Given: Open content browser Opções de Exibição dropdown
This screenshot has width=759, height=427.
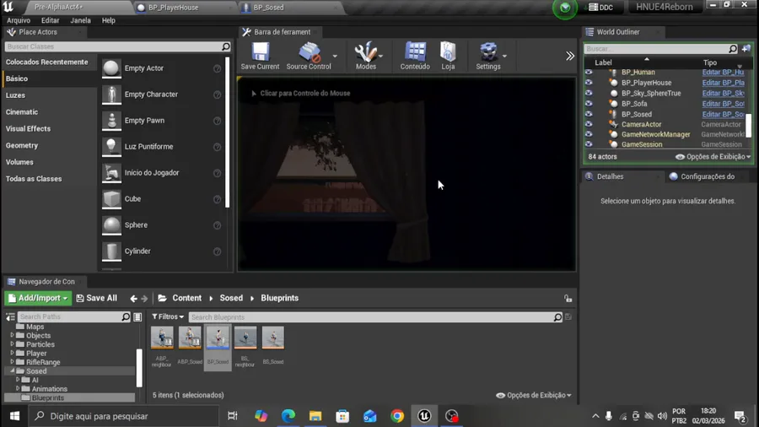Looking at the screenshot, I should 534,396.
